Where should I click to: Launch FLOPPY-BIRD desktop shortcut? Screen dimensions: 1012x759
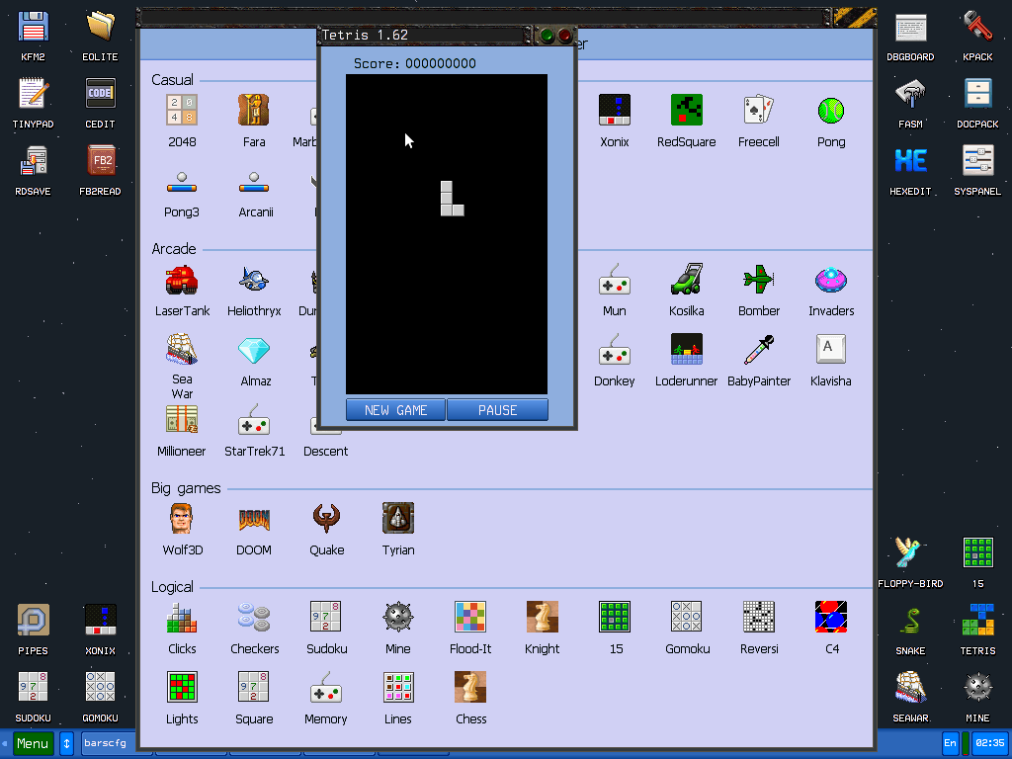pos(909,553)
